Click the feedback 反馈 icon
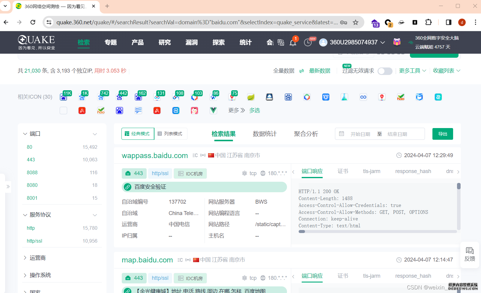Image resolution: width=481 pixels, height=293 pixels. tap(470, 254)
